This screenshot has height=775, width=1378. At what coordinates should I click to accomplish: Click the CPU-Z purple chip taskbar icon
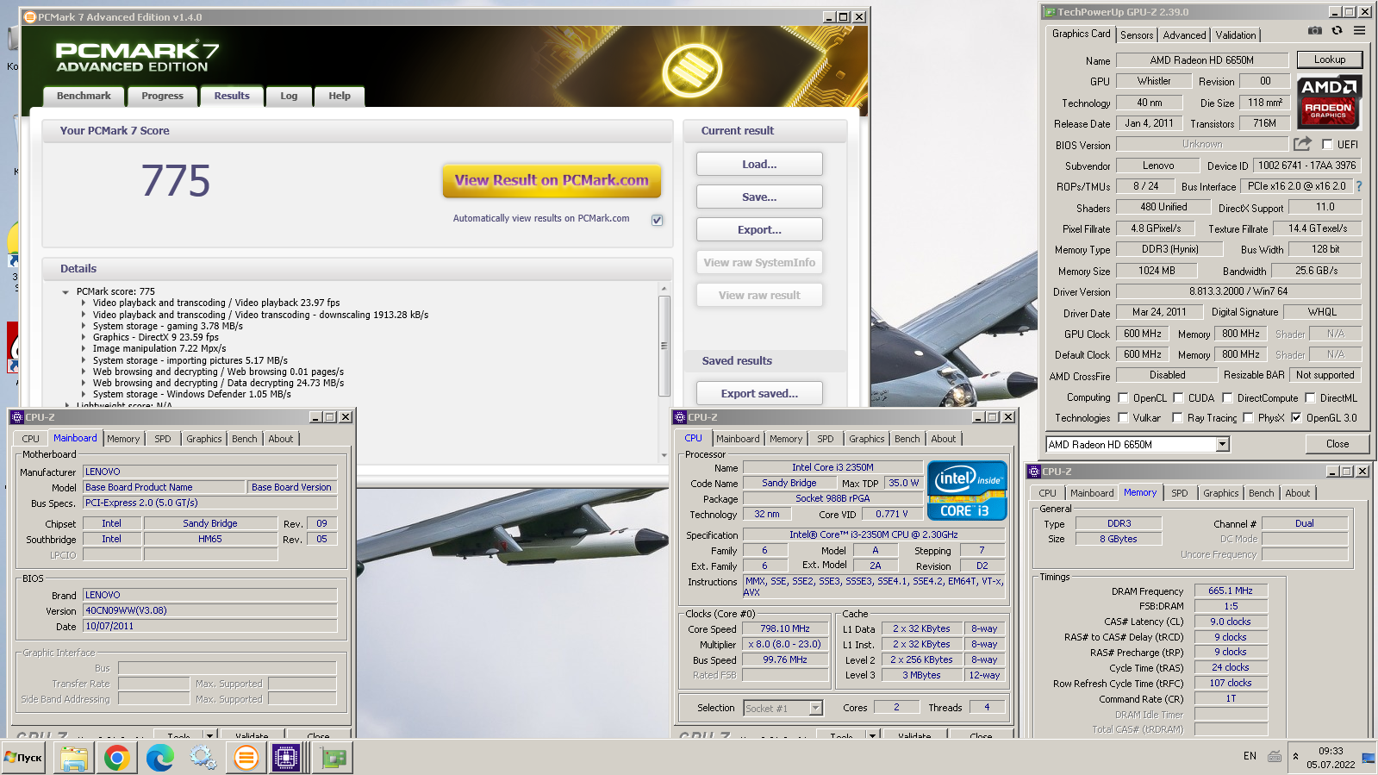pyautogui.click(x=286, y=758)
